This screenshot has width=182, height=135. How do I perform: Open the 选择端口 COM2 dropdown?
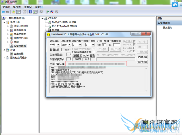(58, 45)
